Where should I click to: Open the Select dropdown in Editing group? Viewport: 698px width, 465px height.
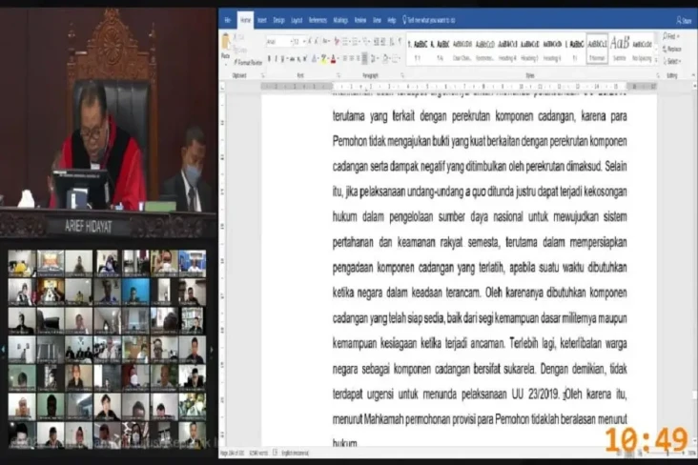(671, 61)
